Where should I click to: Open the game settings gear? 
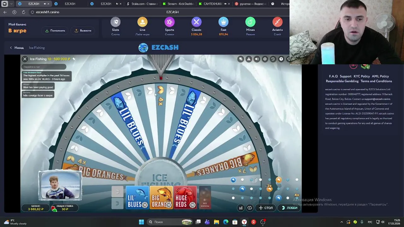click(x=265, y=59)
